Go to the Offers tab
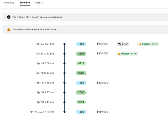This screenshot has width=168, height=119. 39,3
